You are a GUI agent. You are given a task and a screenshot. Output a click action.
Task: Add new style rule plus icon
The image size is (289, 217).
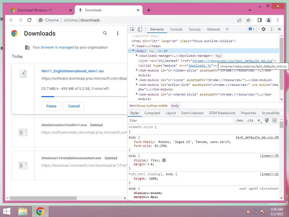click(x=259, y=120)
